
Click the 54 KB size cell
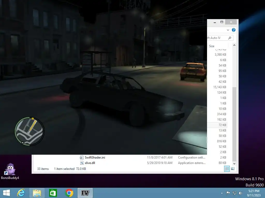point(222,65)
